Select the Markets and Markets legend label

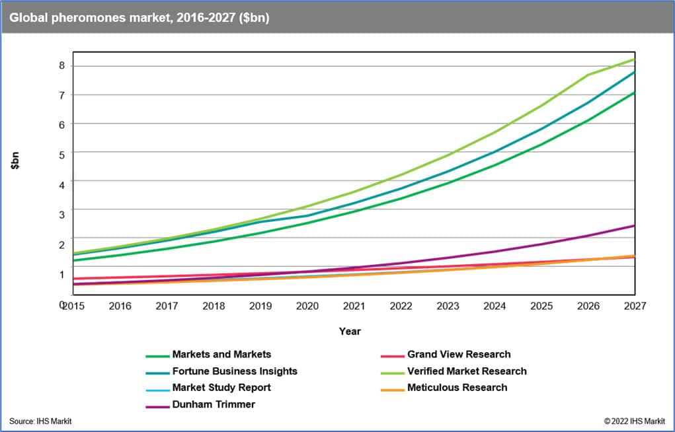pos(221,355)
